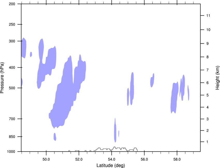Click the 52.0 latitude label
The height and width of the screenshot is (168, 220).
pos(79,159)
